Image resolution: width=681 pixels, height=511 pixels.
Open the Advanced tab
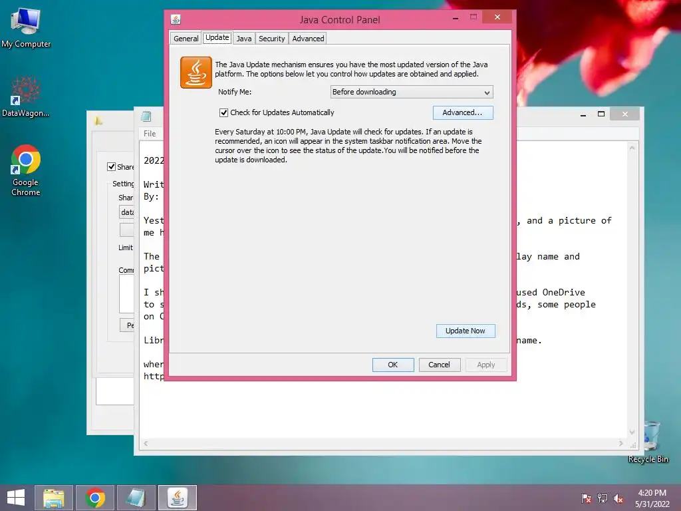308,39
